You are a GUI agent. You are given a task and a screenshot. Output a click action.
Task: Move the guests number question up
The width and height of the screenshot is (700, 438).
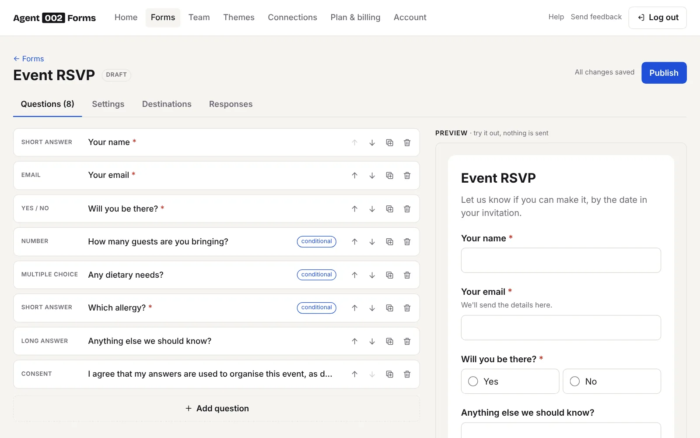354,242
